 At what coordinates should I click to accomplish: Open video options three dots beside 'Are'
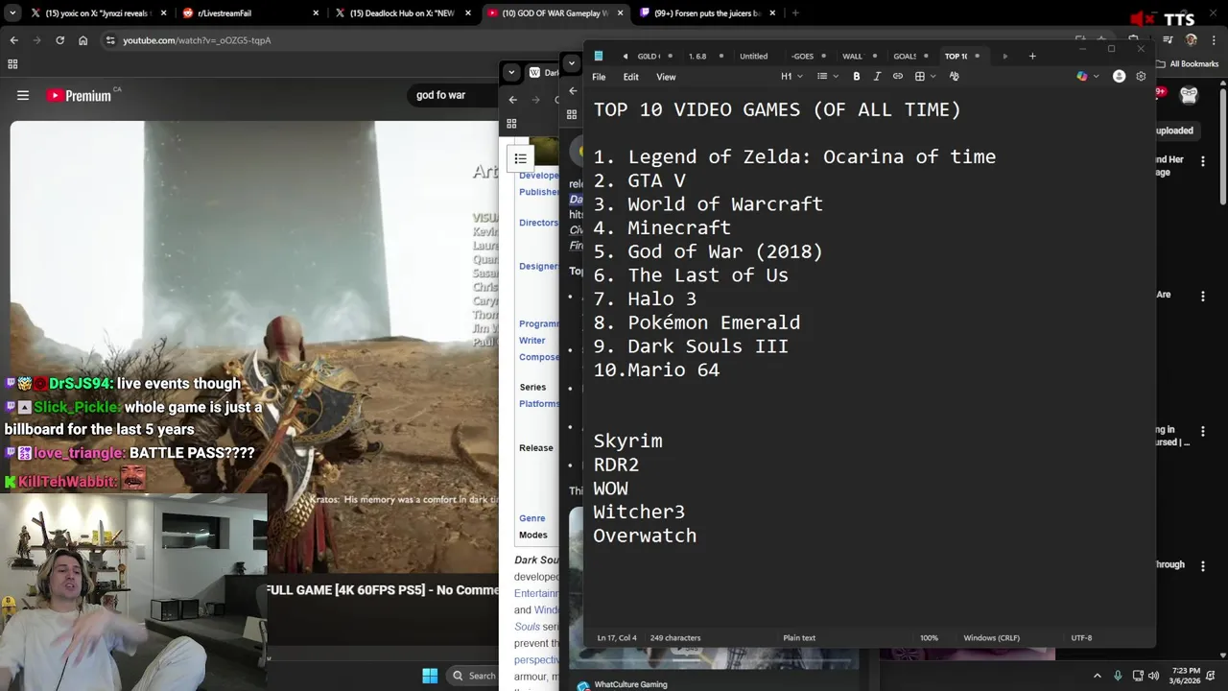pyautogui.click(x=1203, y=298)
